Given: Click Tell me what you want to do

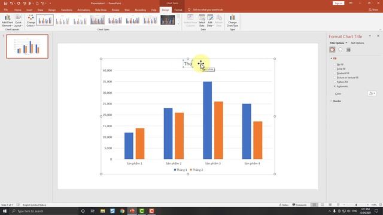Looking at the screenshot, I should click(x=208, y=10).
